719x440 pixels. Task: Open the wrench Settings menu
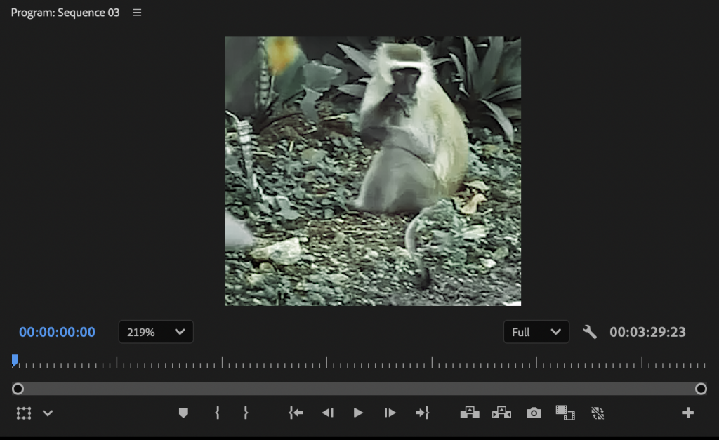point(590,332)
